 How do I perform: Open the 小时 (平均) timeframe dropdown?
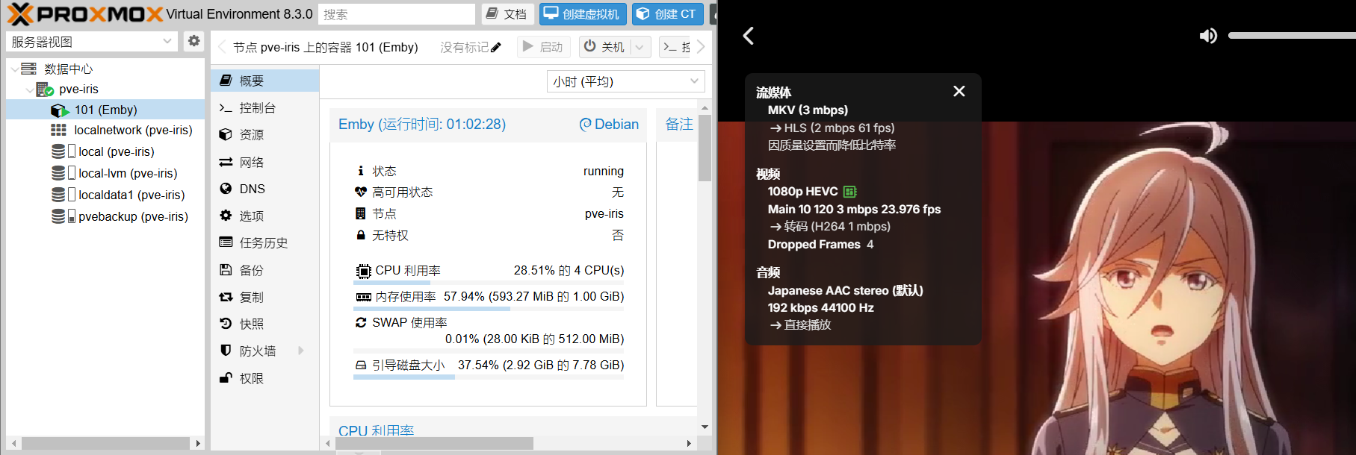click(x=626, y=81)
